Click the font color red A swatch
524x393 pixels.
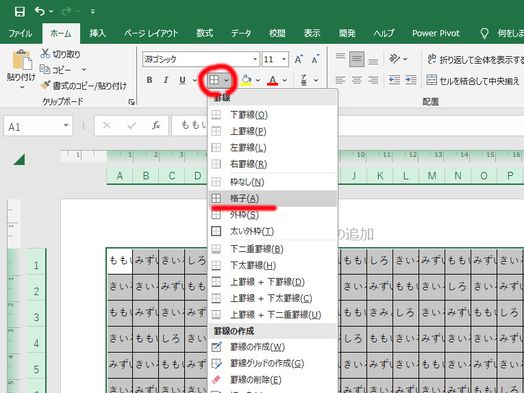273,80
